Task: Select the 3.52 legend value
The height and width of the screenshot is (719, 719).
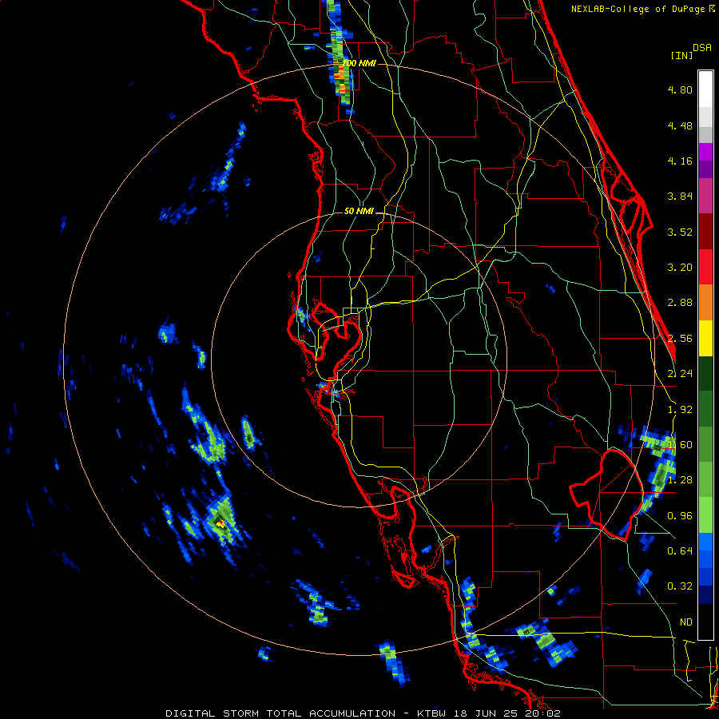Action: 680,232
